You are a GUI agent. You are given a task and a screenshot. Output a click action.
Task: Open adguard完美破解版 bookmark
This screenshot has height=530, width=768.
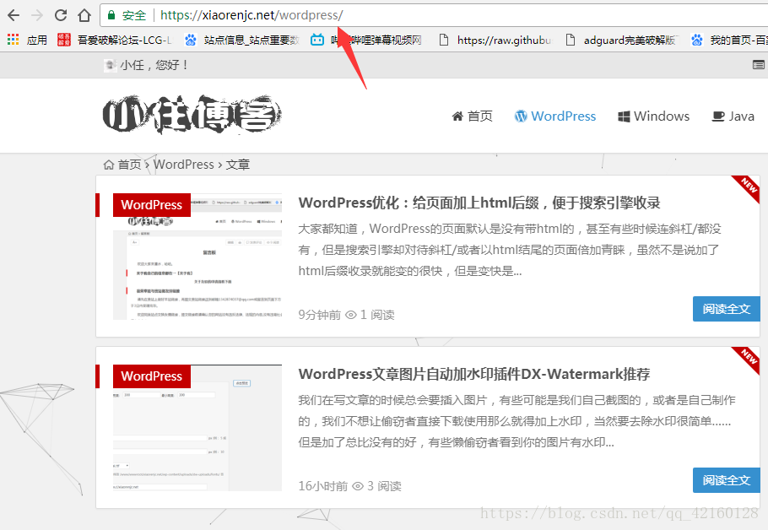pos(622,41)
